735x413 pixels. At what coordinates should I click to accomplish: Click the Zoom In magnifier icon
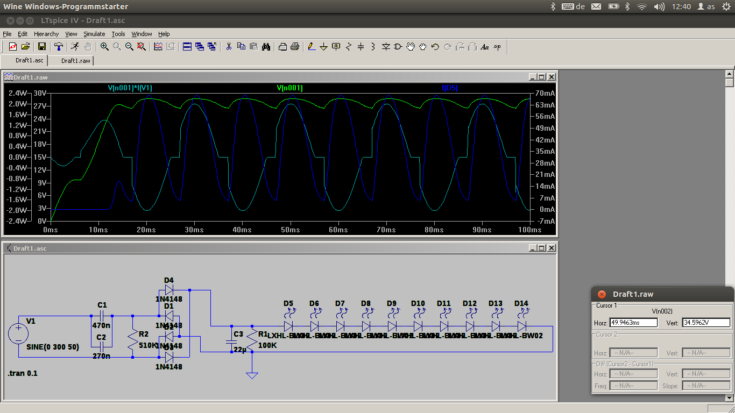pos(104,47)
